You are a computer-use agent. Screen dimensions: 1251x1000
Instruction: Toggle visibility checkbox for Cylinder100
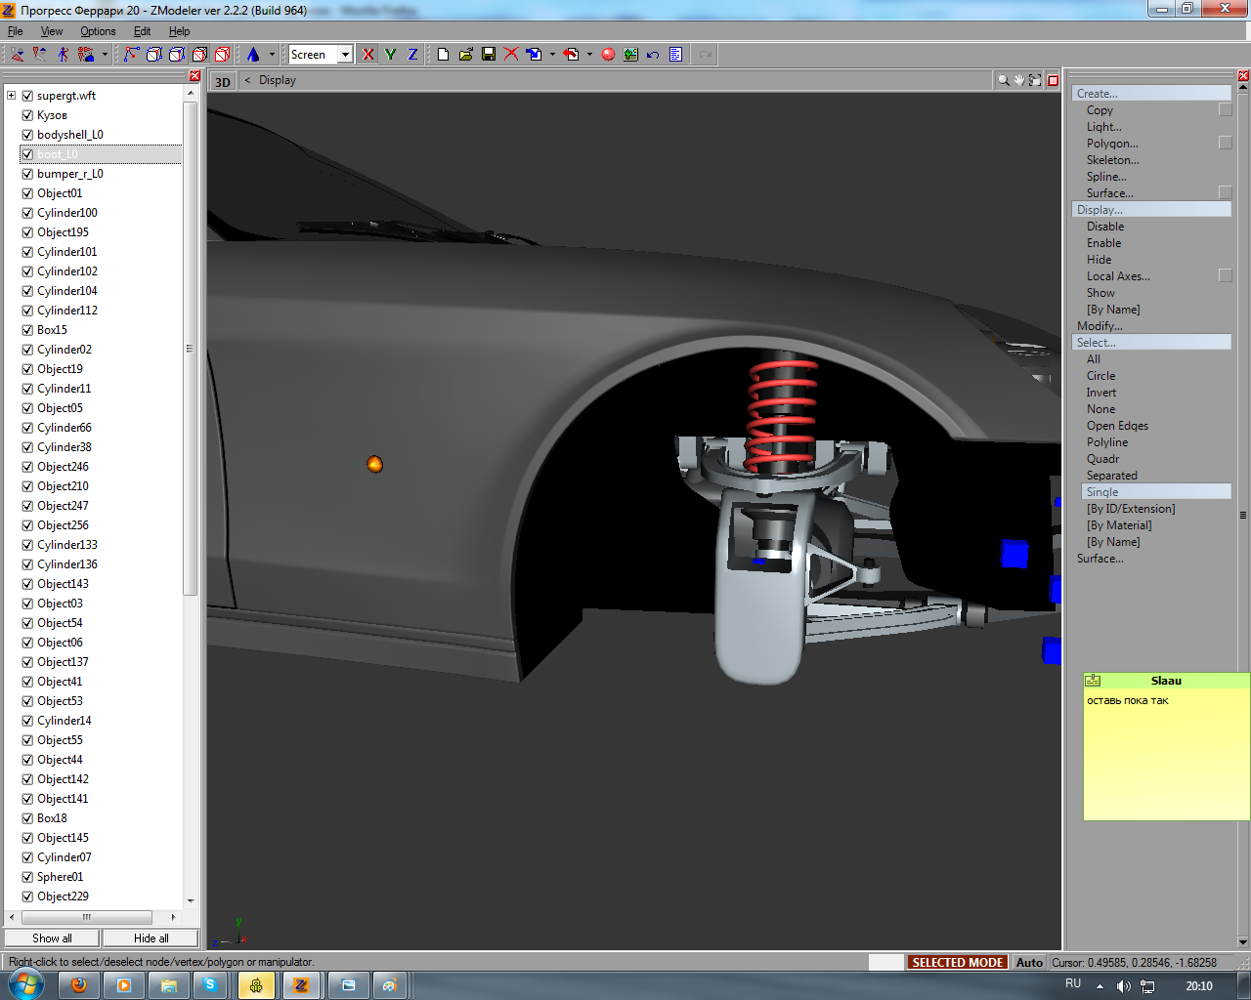[x=27, y=213]
